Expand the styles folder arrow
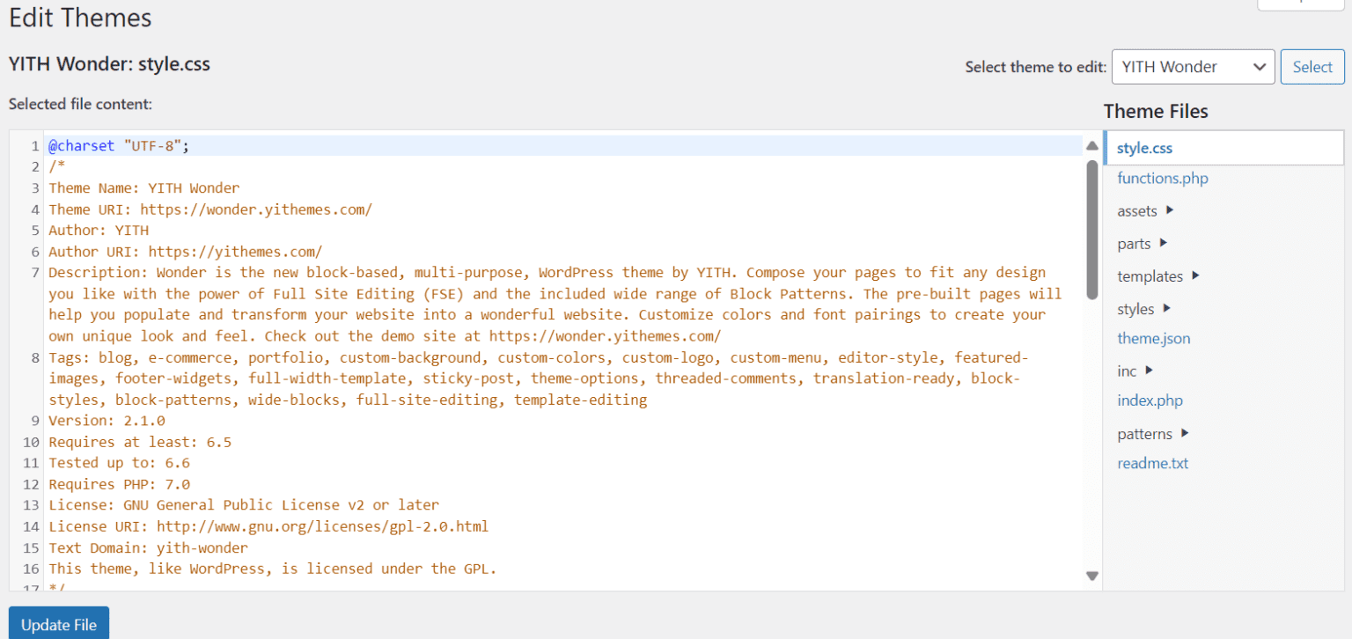Screen dimensions: 1352x639 (x=1166, y=308)
